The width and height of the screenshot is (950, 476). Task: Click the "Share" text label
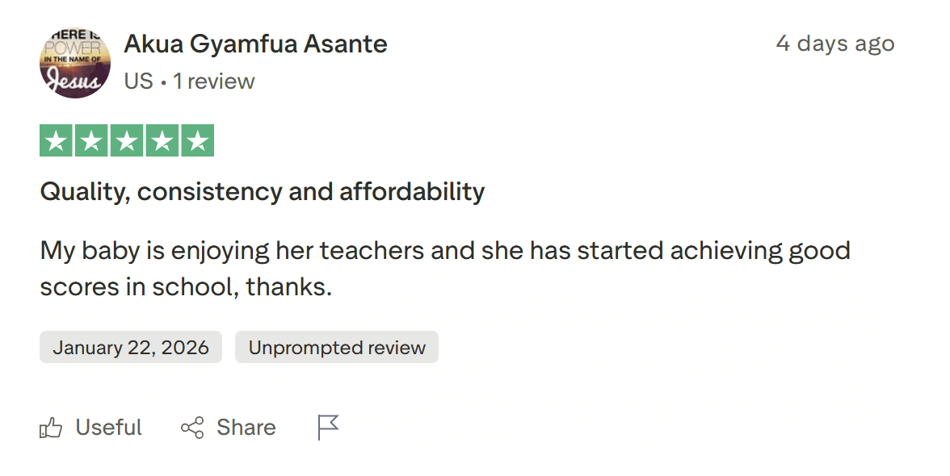246,428
